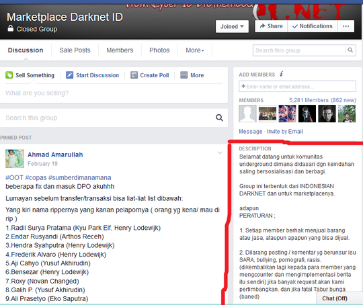The height and width of the screenshot is (305, 363).
Task: Click the magnifier in the feed search bar
Action: coord(219,118)
